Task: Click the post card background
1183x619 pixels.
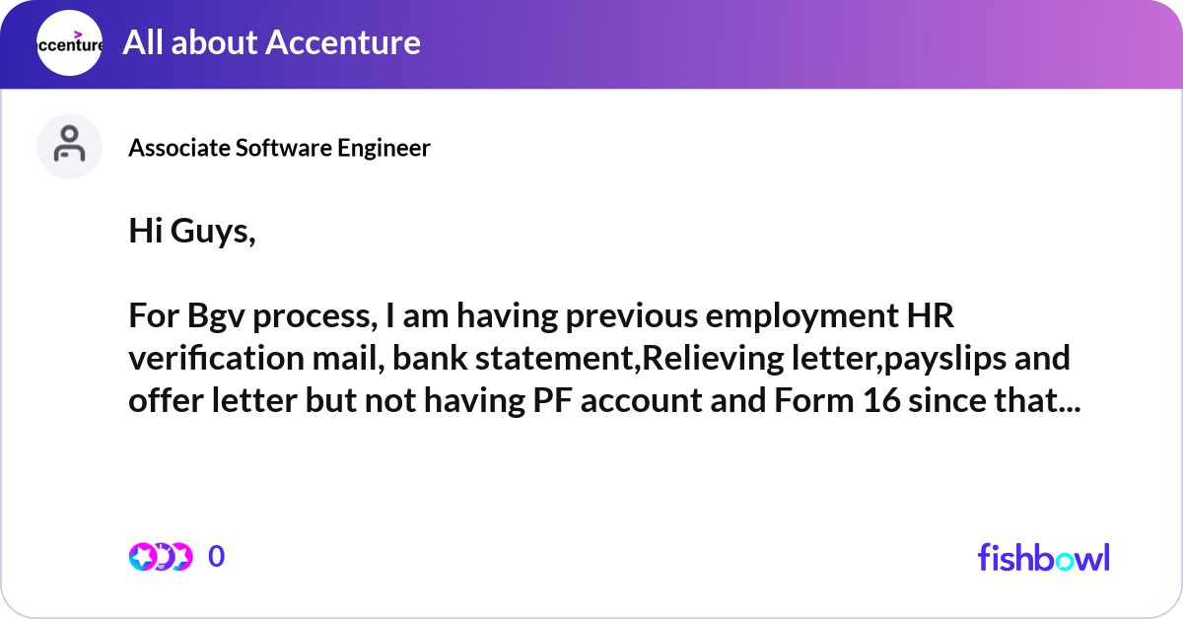Action: pos(591,473)
